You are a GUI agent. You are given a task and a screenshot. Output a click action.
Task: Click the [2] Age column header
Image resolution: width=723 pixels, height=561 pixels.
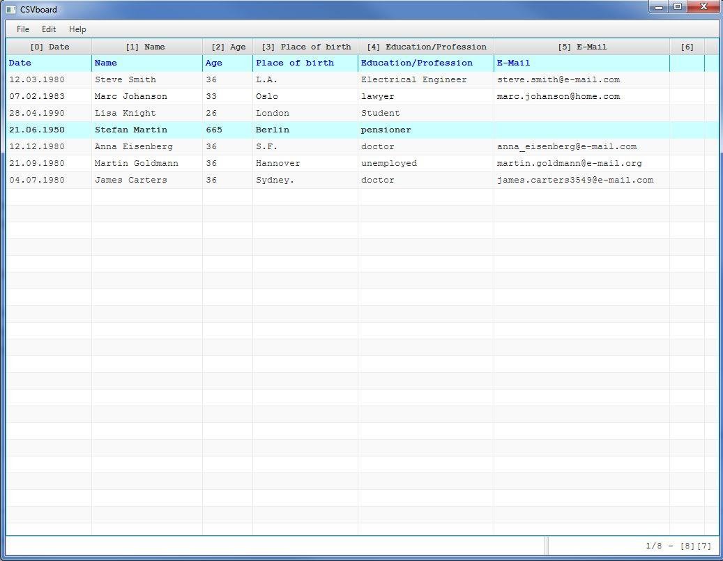click(x=228, y=47)
